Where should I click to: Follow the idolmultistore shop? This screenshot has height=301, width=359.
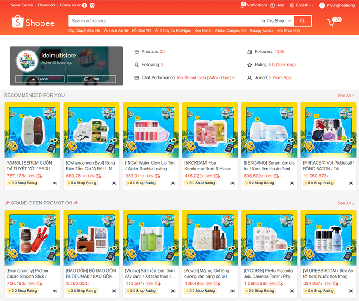[x=40, y=79]
